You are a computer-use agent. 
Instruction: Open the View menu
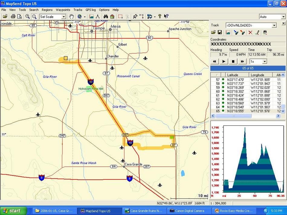12,10
